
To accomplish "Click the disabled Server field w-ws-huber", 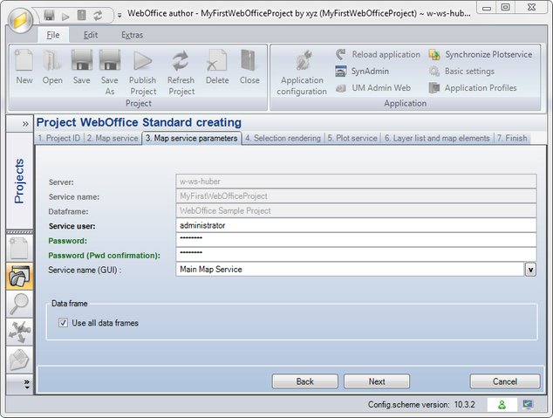I will click(x=356, y=182).
